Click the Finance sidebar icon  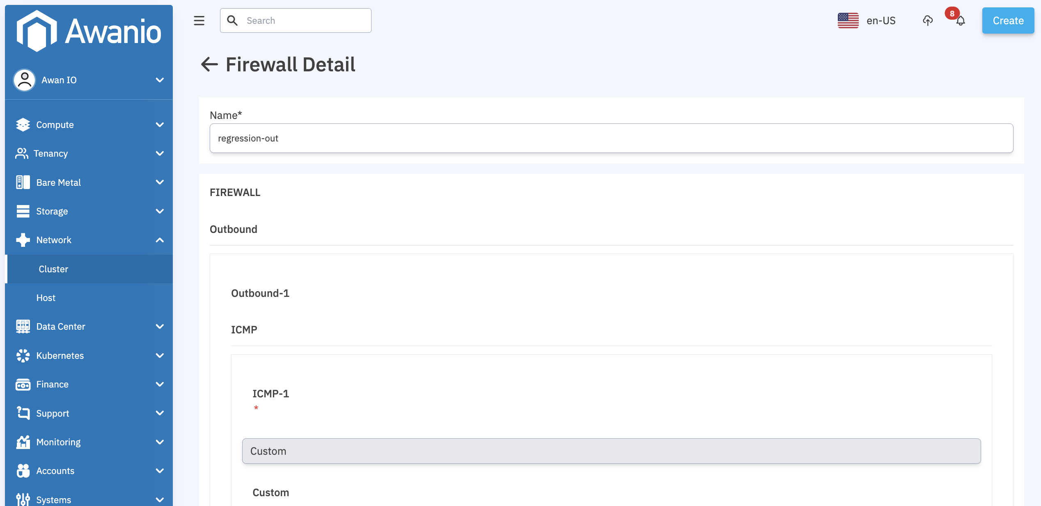[23, 385]
